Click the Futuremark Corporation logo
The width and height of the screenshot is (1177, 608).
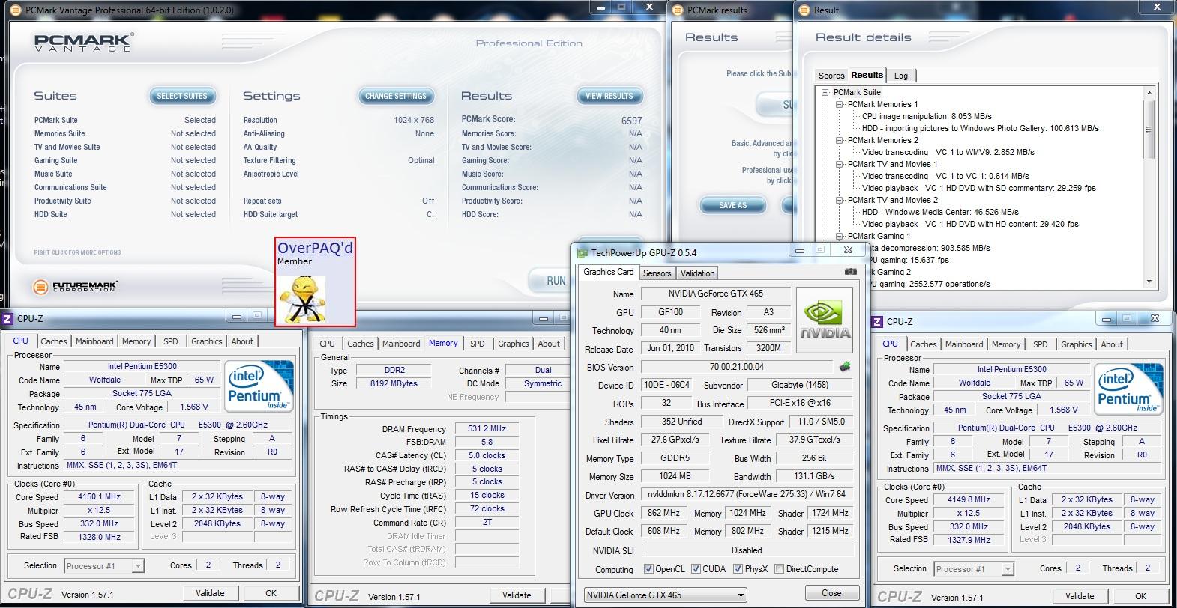pyautogui.click(x=75, y=286)
